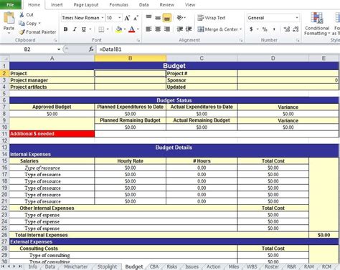Click Increase Decimal icon

click(x=286, y=29)
